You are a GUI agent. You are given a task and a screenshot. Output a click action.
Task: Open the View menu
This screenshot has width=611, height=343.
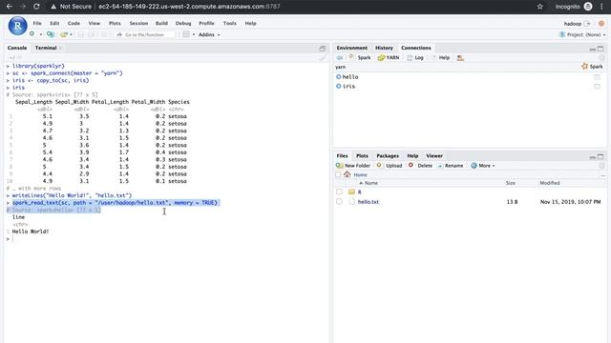point(95,23)
